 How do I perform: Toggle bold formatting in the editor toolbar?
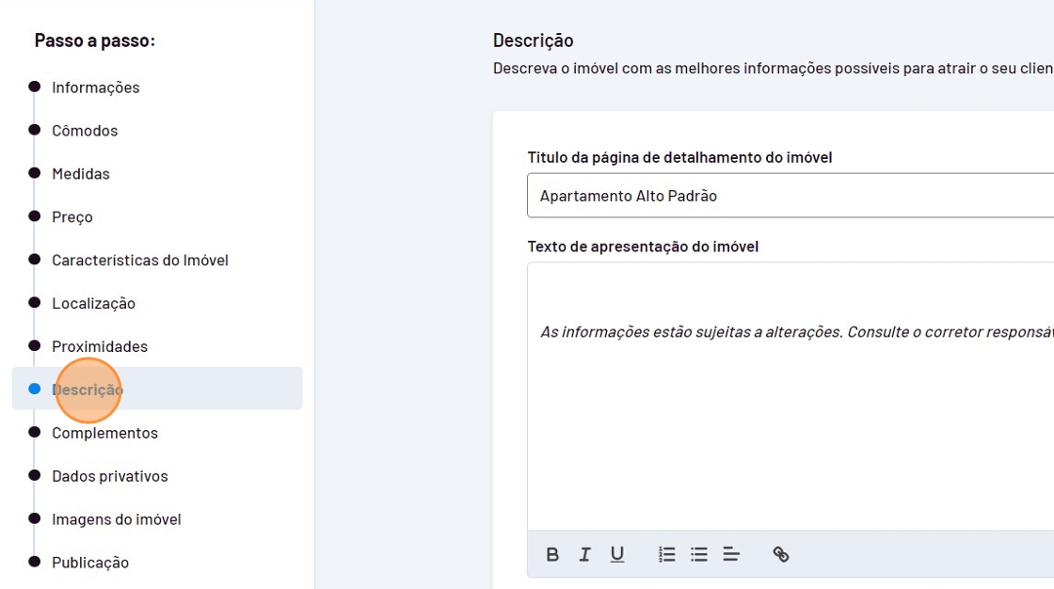[x=552, y=554]
